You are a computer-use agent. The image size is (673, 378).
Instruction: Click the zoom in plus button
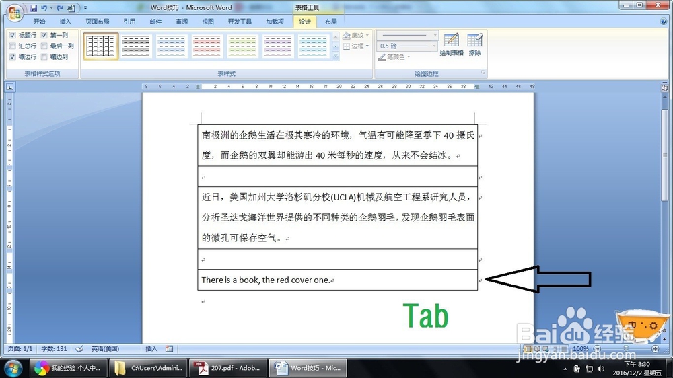pyautogui.click(x=655, y=349)
